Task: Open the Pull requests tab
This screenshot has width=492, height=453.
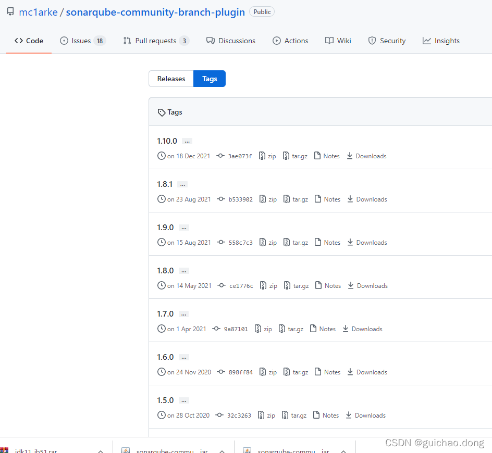Action: [156, 41]
